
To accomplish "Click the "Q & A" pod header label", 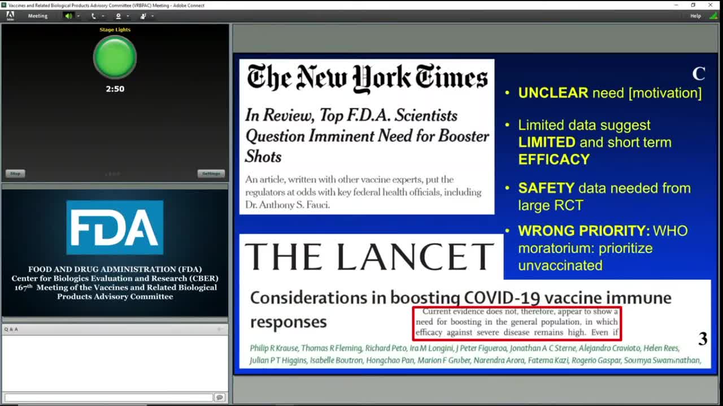I will pyautogui.click(x=11, y=329).
